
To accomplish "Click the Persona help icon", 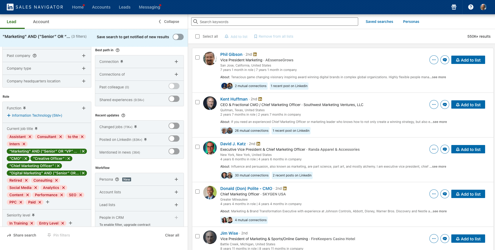I will point(117,179).
